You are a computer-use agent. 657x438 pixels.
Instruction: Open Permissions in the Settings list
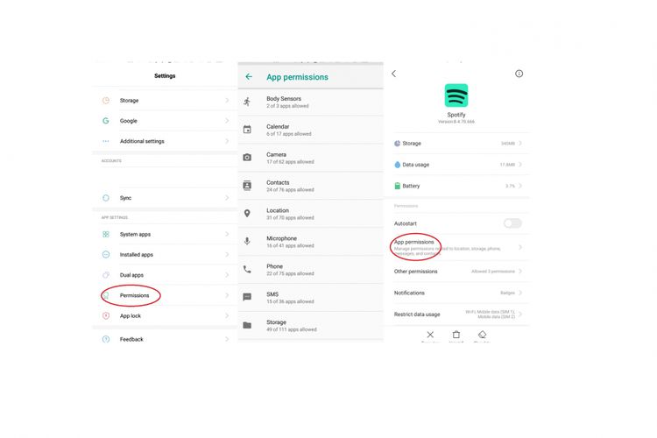point(134,295)
